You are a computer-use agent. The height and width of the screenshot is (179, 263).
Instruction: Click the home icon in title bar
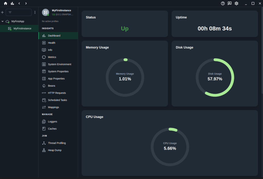pyautogui.click(x=5, y=3)
